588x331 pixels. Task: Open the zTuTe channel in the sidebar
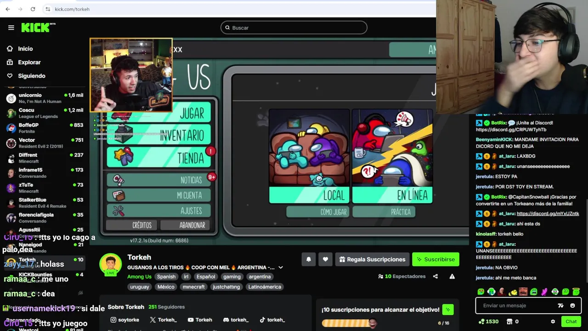tap(45, 188)
